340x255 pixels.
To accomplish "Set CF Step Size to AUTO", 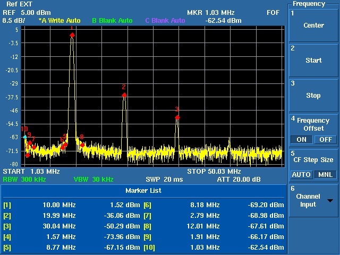I will pyautogui.click(x=301, y=175).
